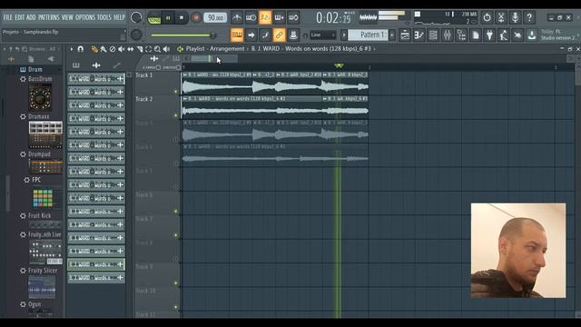Screen dimensions: 581x327
Task: Click the green playhead marker on timeline
Action: (x=339, y=65)
